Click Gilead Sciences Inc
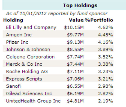Screen dimensions: 126x107 [29, 94]
